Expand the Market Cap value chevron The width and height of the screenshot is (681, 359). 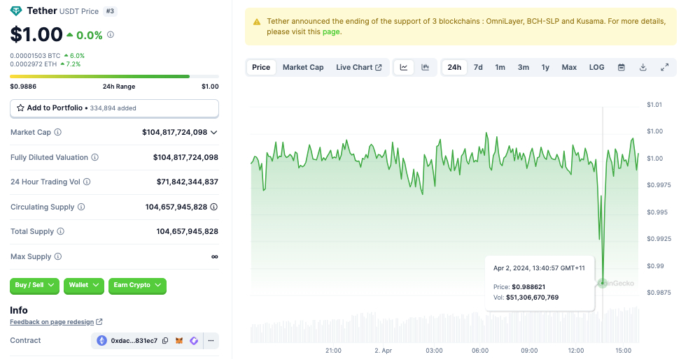pyautogui.click(x=213, y=132)
